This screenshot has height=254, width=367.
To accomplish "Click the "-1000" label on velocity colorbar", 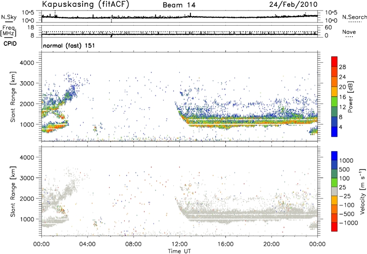I will point(349,223).
